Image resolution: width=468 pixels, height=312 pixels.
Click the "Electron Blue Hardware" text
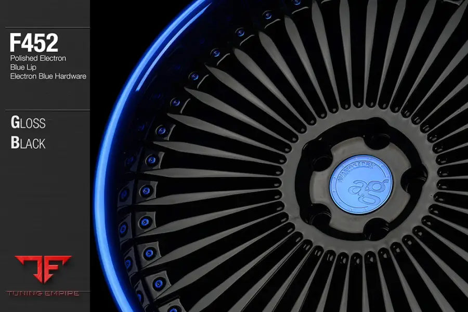[x=48, y=76]
